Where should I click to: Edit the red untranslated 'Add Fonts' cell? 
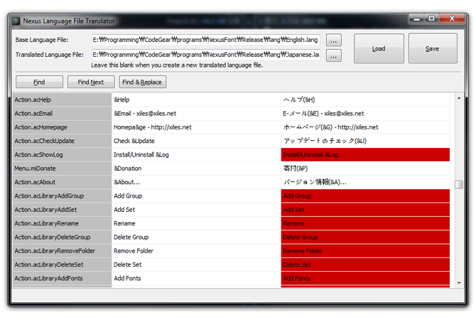[x=365, y=278]
